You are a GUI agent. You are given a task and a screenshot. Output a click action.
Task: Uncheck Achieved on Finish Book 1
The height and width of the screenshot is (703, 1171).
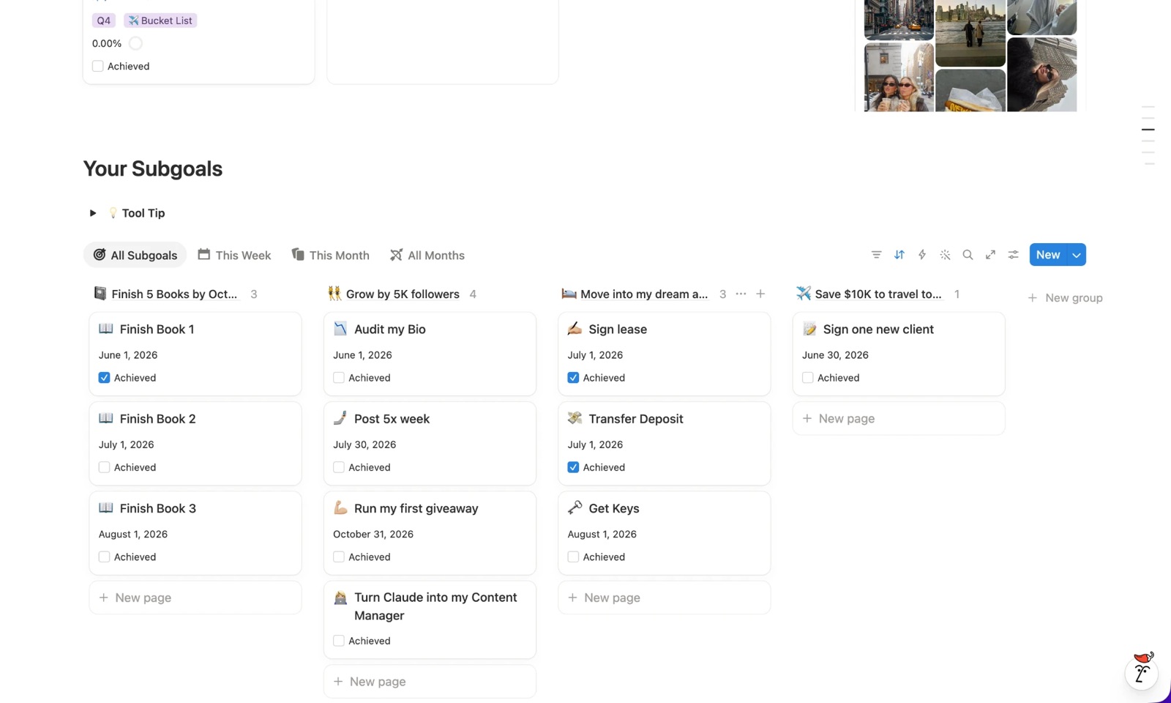[104, 378]
